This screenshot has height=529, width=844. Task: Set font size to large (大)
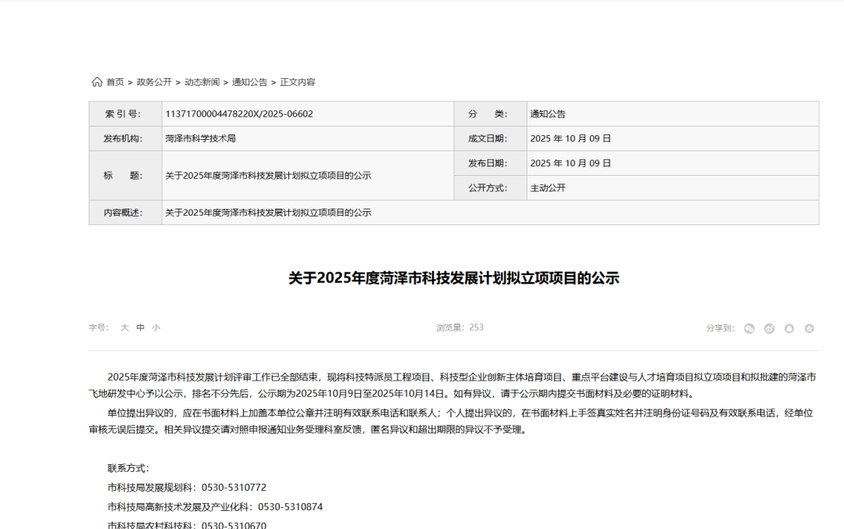(x=124, y=328)
